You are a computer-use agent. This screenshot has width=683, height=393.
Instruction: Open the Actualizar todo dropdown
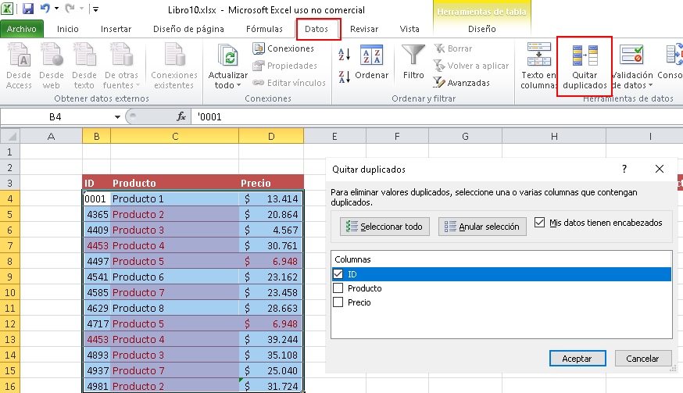point(228,85)
